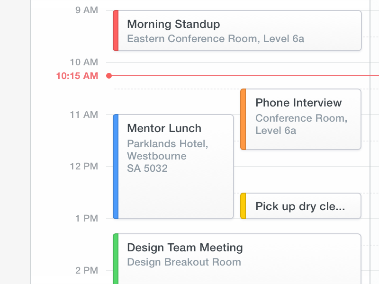The height and width of the screenshot is (284, 379).
Task: Open the Parklands Hotel, Westbourne address
Action: pos(167,150)
